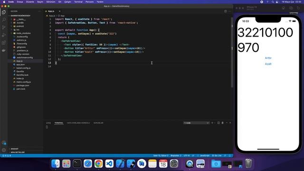The width and height of the screenshot is (304, 171).
Task: Click the rotate icon in Simulator toolbar
Action: (x=298, y=8)
